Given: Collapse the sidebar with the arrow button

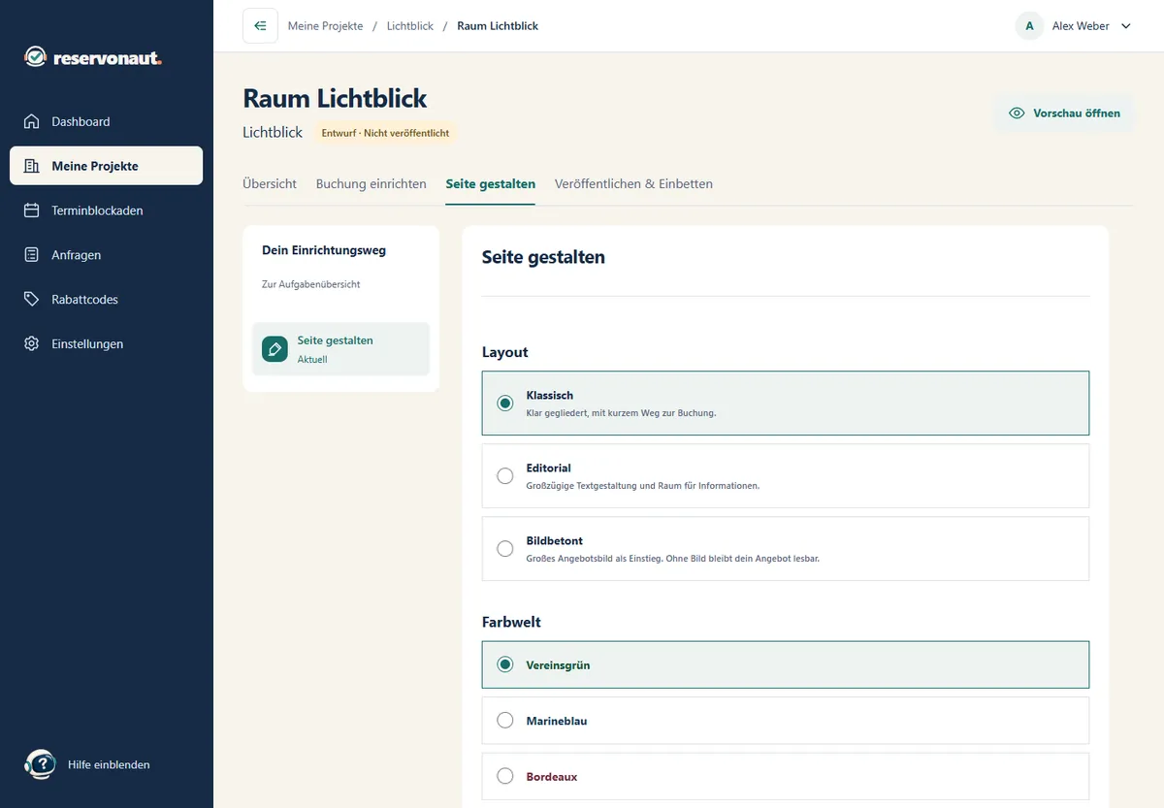Looking at the screenshot, I should pos(260,26).
